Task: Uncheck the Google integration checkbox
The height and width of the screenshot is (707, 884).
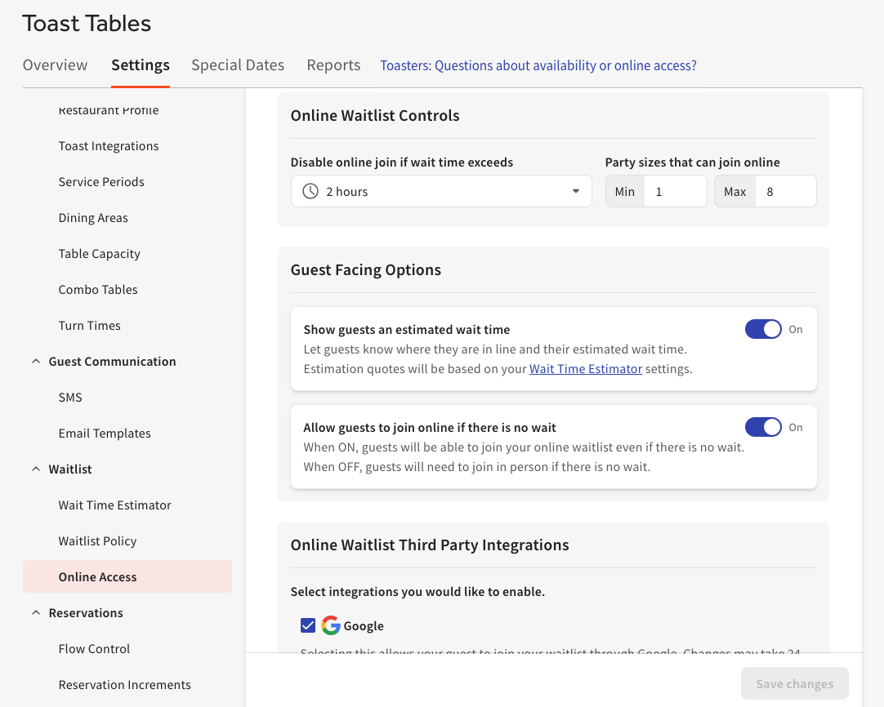Action: [x=308, y=625]
